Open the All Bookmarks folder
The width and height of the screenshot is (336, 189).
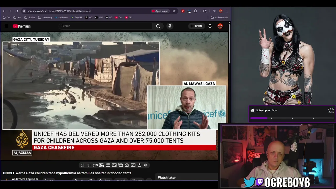click(x=219, y=18)
